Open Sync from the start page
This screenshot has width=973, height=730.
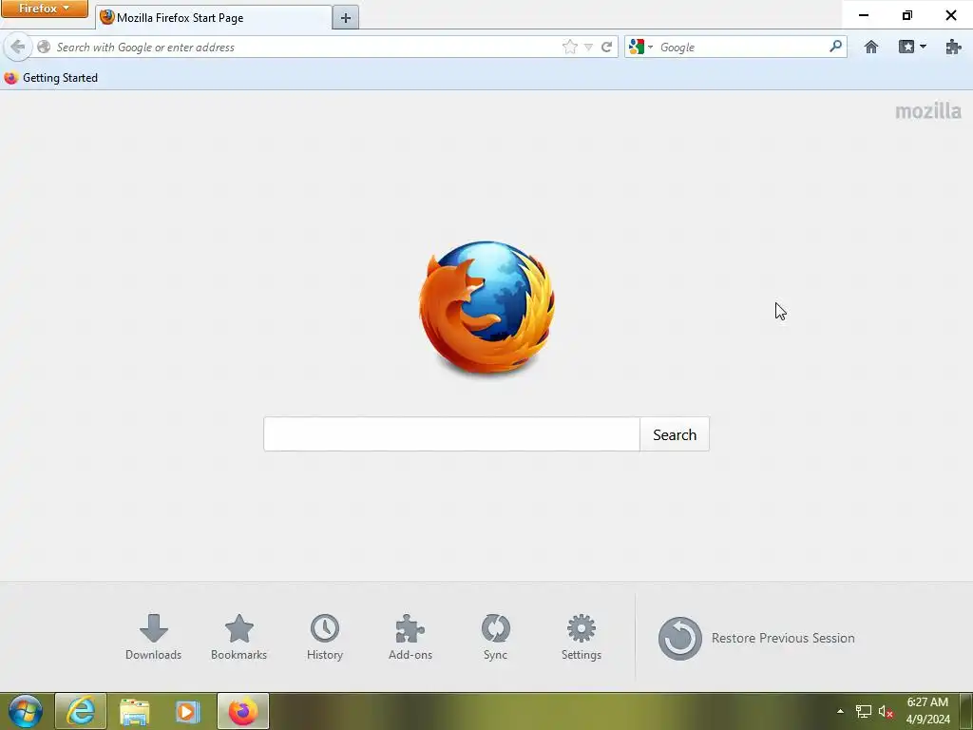(495, 638)
